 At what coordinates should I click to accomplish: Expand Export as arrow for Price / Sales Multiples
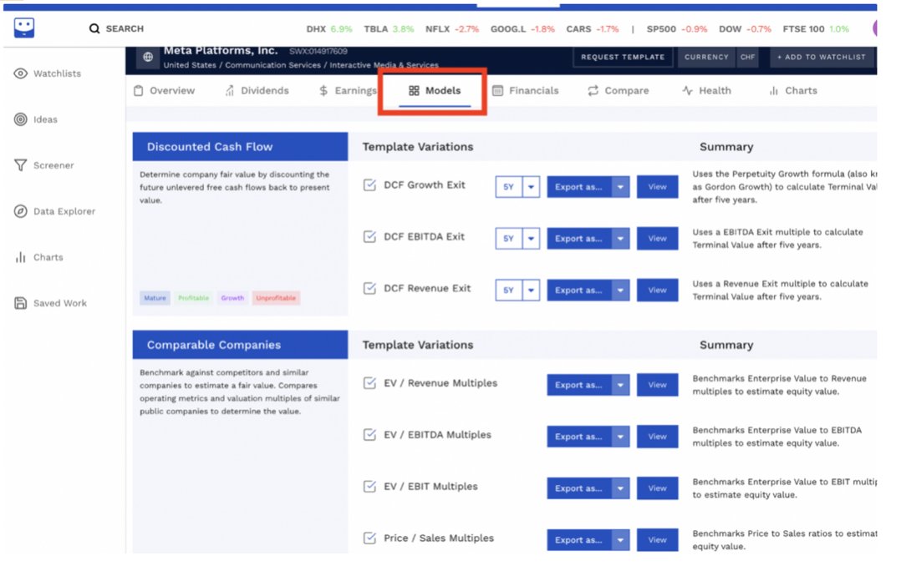point(620,539)
